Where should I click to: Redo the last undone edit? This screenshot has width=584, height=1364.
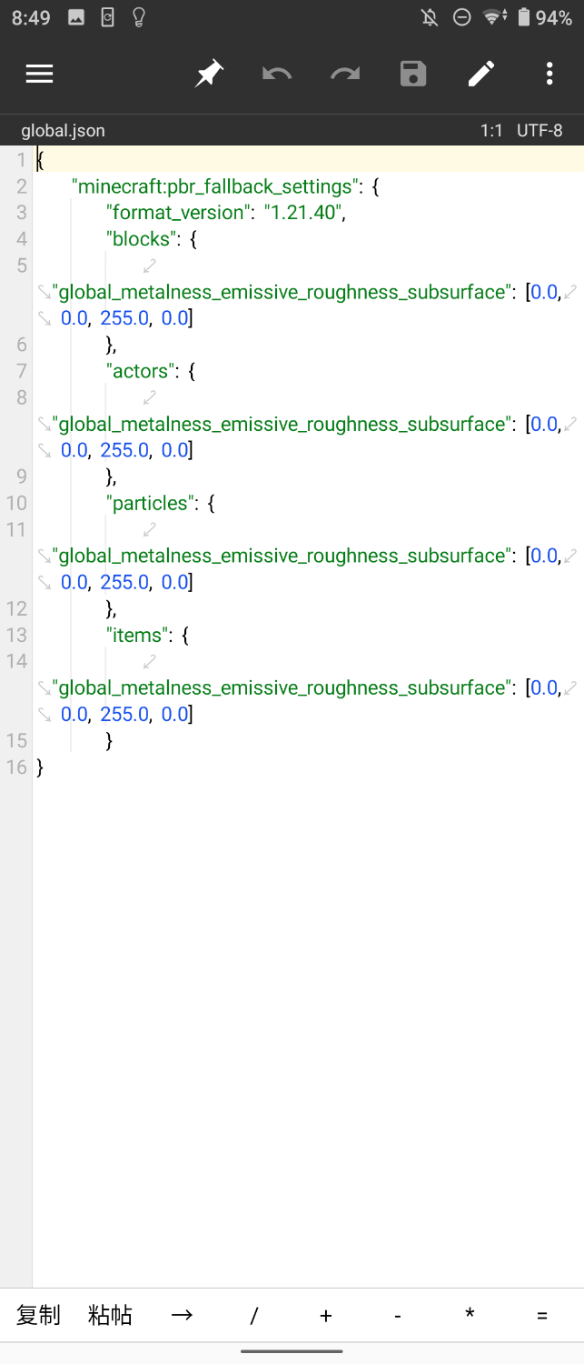(x=345, y=74)
